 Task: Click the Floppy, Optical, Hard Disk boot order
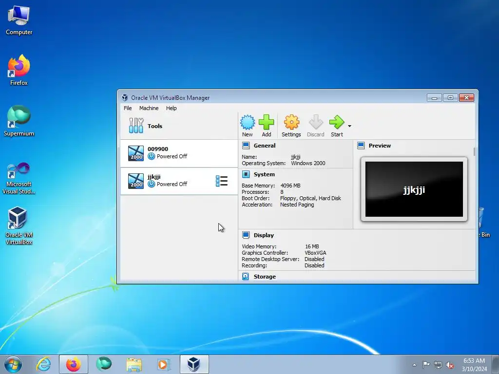click(x=310, y=198)
